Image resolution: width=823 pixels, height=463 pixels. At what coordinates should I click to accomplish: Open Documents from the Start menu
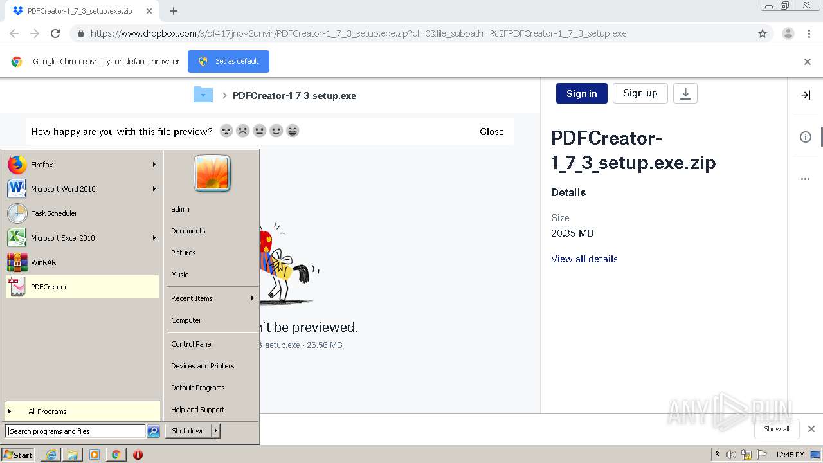188,231
